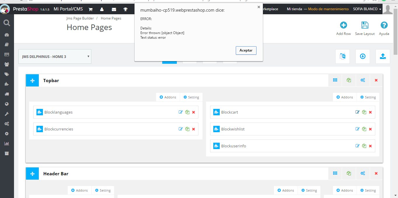Image resolution: width=398 pixels, height=198 pixels.
Task: Close the error dialog with the X
Action: click(x=259, y=7)
